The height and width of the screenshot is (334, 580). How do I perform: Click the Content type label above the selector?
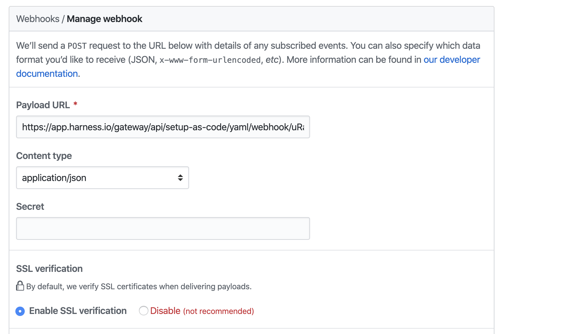43,156
